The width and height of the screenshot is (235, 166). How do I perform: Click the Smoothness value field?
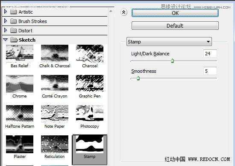pyautogui.click(x=210, y=71)
